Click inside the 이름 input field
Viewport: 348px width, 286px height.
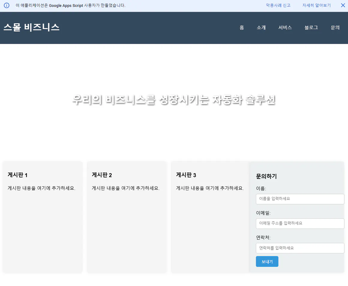(300, 199)
